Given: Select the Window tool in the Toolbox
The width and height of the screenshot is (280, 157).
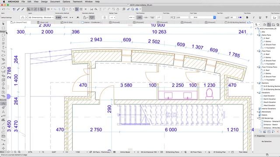Looking at the screenshot, I should 3,43.
